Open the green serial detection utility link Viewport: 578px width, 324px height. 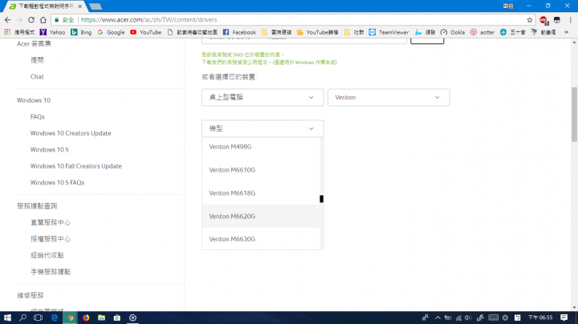[x=269, y=63]
